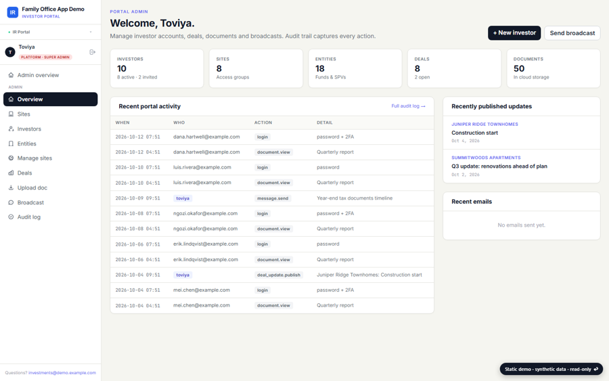Expand the IR Portal switcher dropdown
Image resolution: width=609 pixels, height=381 pixels.
click(x=51, y=32)
